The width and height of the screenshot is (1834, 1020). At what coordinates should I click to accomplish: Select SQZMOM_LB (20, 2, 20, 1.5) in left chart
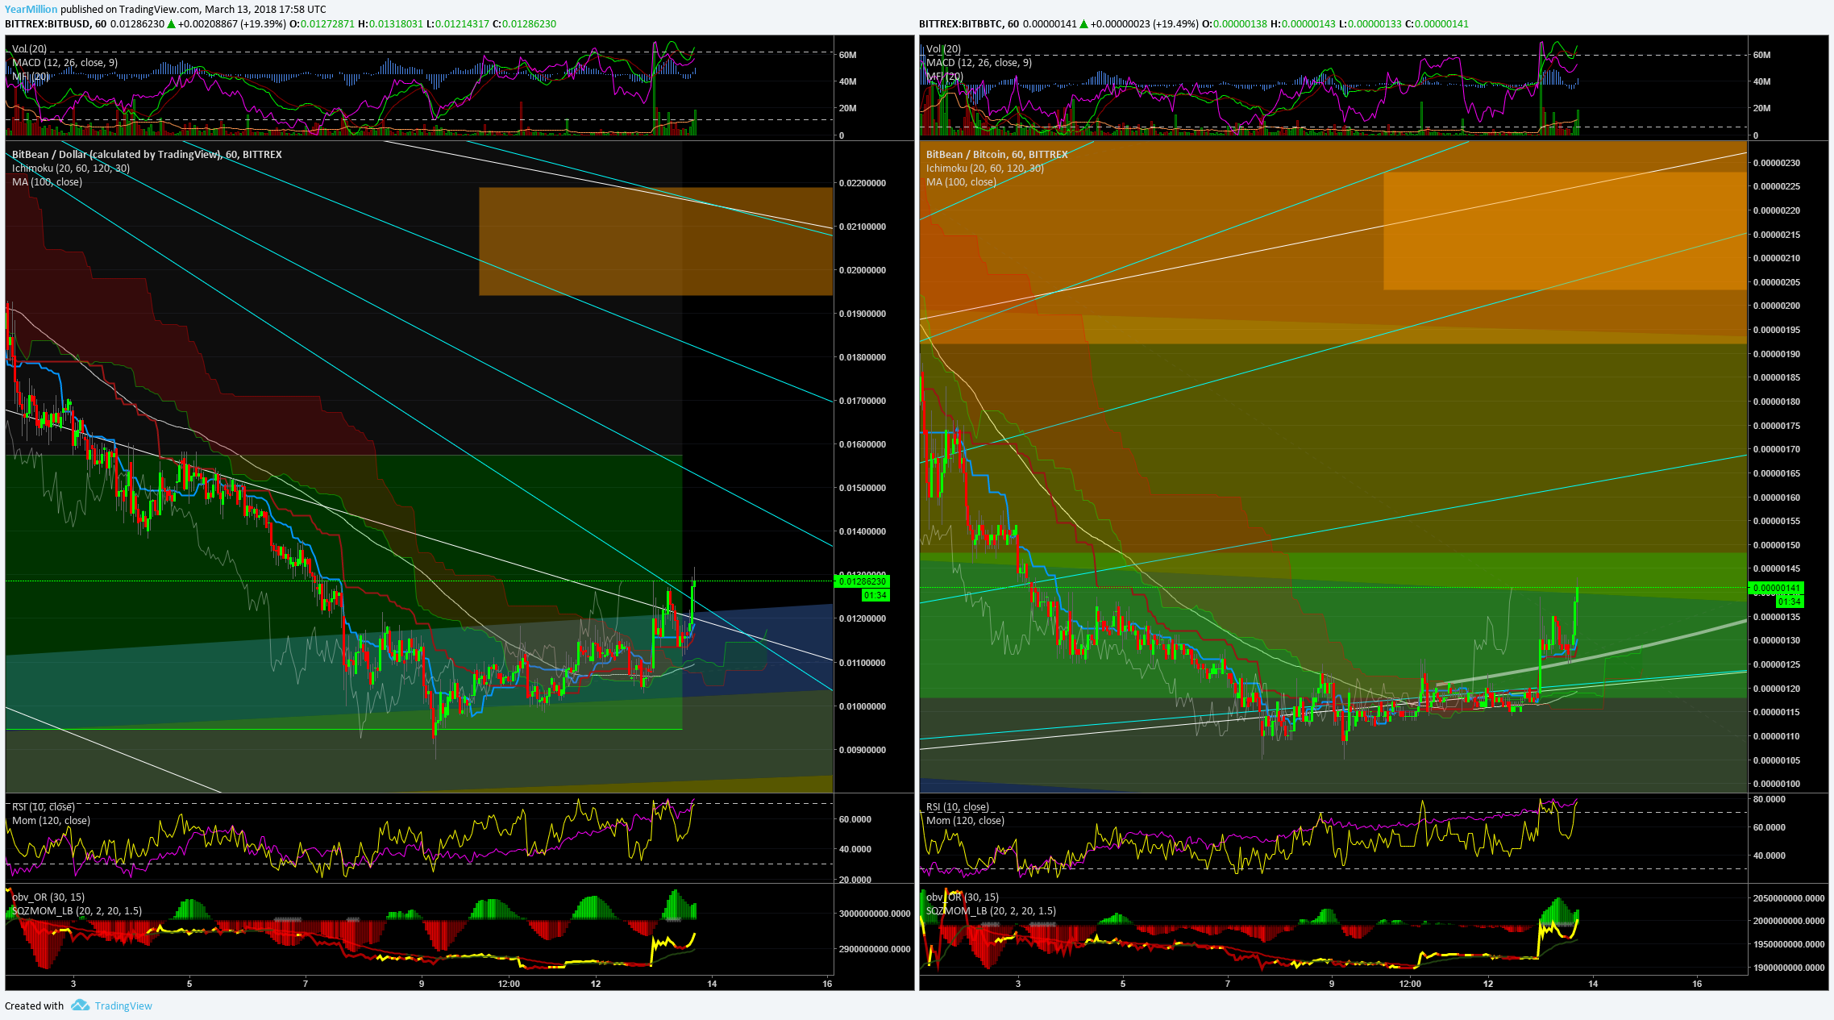77,911
